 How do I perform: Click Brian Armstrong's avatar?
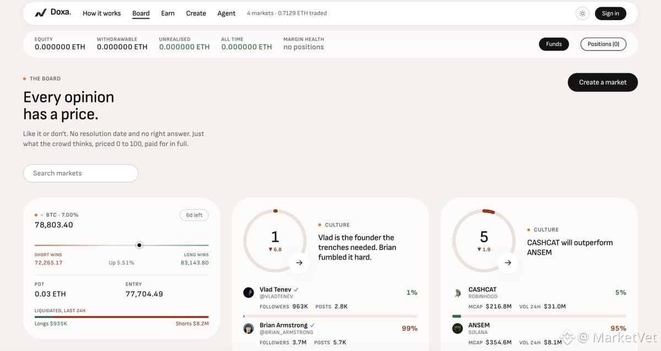tap(248, 328)
